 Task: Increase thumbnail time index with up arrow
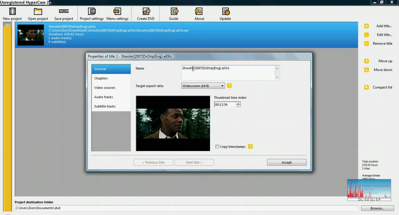[x=238, y=103]
